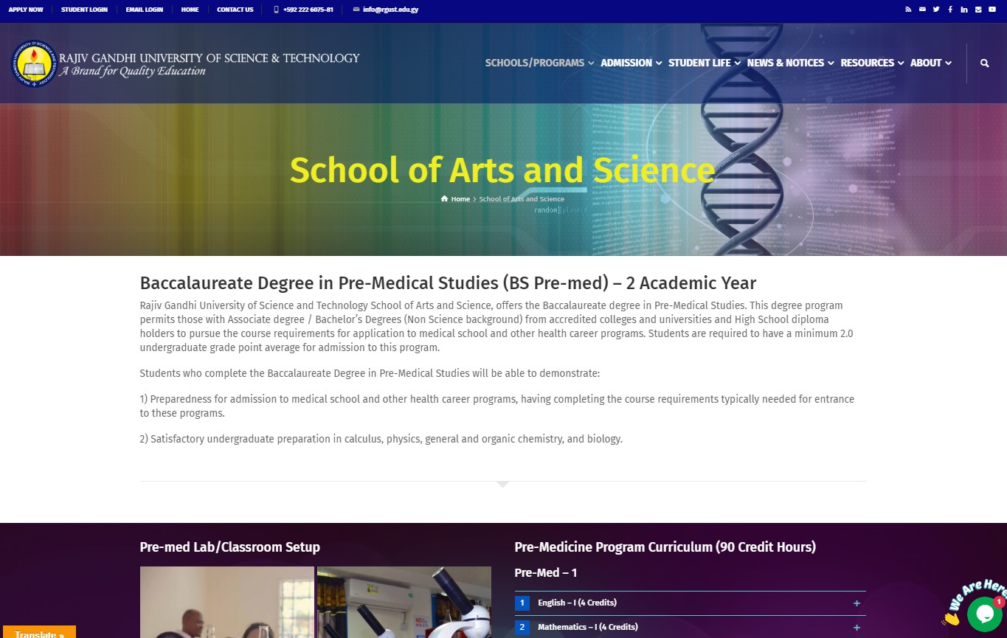This screenshot has width=1007, height=638.
Task: Visit the LinkedIn icon link
Action: (x=964, y=10)
